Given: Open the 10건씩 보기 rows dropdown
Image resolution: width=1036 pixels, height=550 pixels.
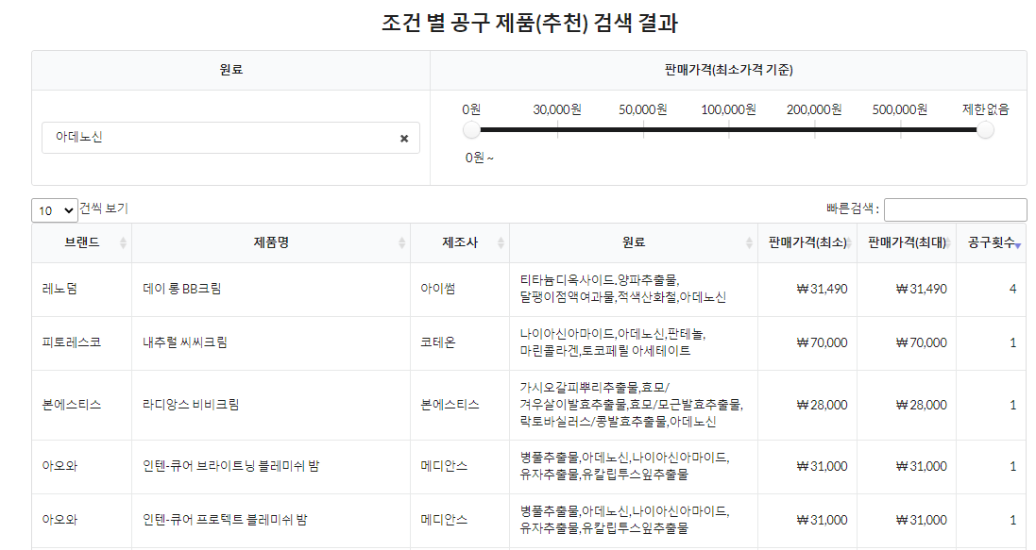Looking at the screenshot, I should click(x=55, y=210).
